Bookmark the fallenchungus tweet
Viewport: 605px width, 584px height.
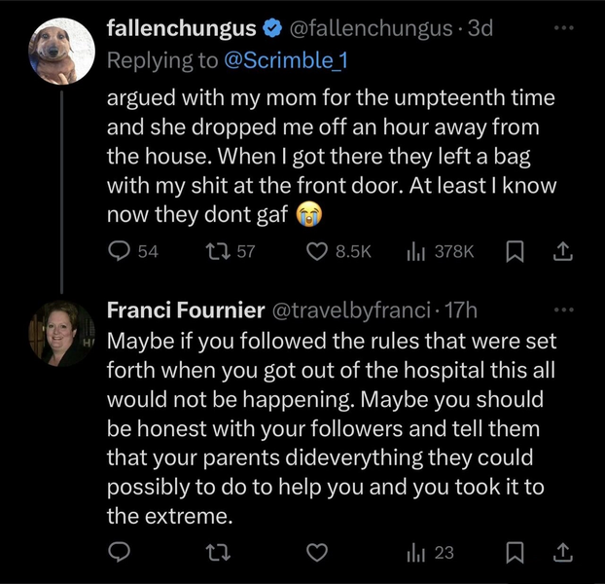point(517,251)
